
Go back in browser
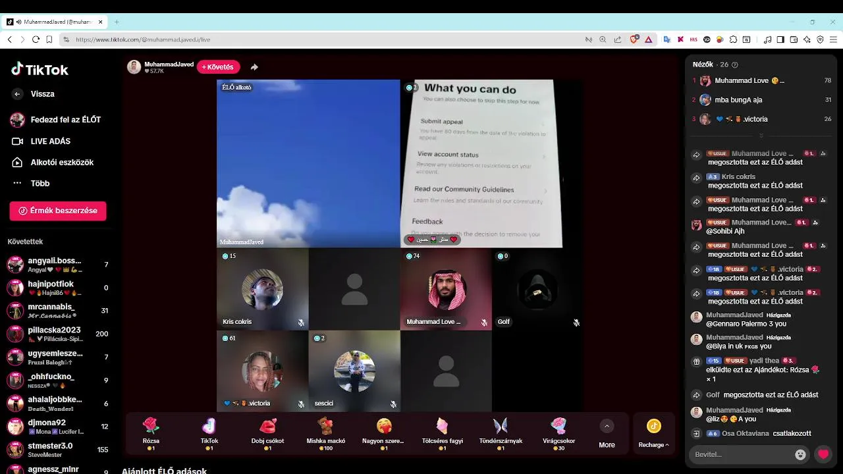9,39
